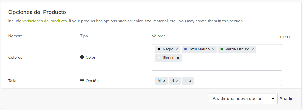Remove the Azul Marino color tag
Image resolution: width=303 pixels, height=110 pixels.
tap(213, 49)
